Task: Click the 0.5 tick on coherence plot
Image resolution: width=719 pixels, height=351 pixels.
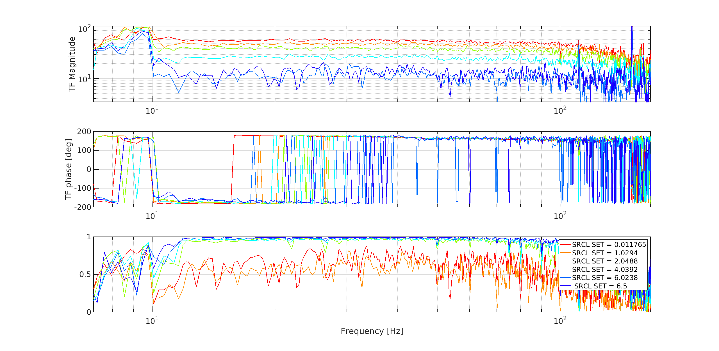Action: pos(85,274)
